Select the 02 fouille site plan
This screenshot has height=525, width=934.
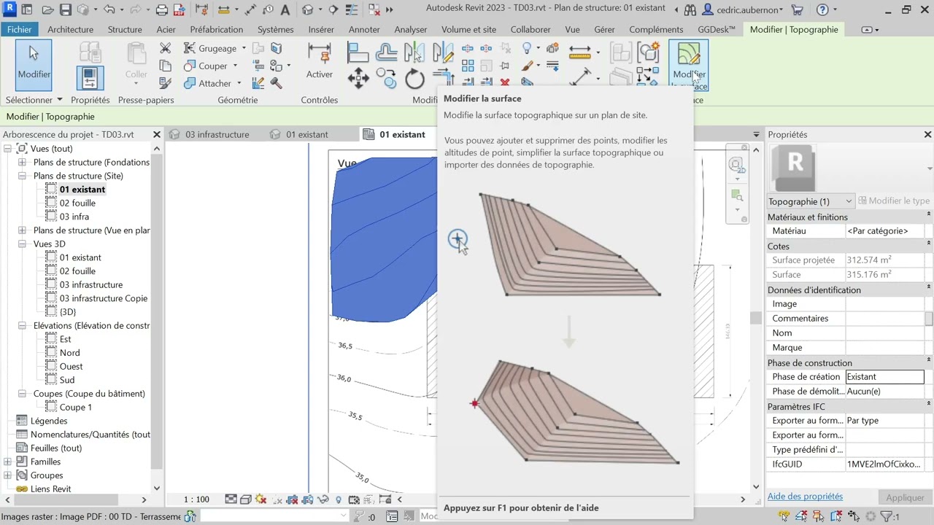(x=77, y=203)
